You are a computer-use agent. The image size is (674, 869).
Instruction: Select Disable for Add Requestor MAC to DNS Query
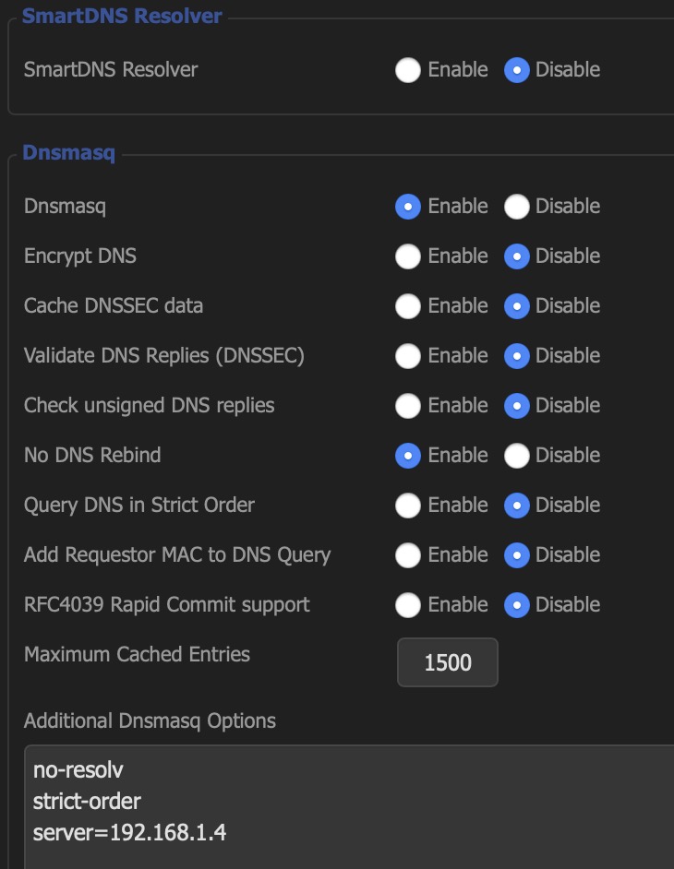point(516,556)
